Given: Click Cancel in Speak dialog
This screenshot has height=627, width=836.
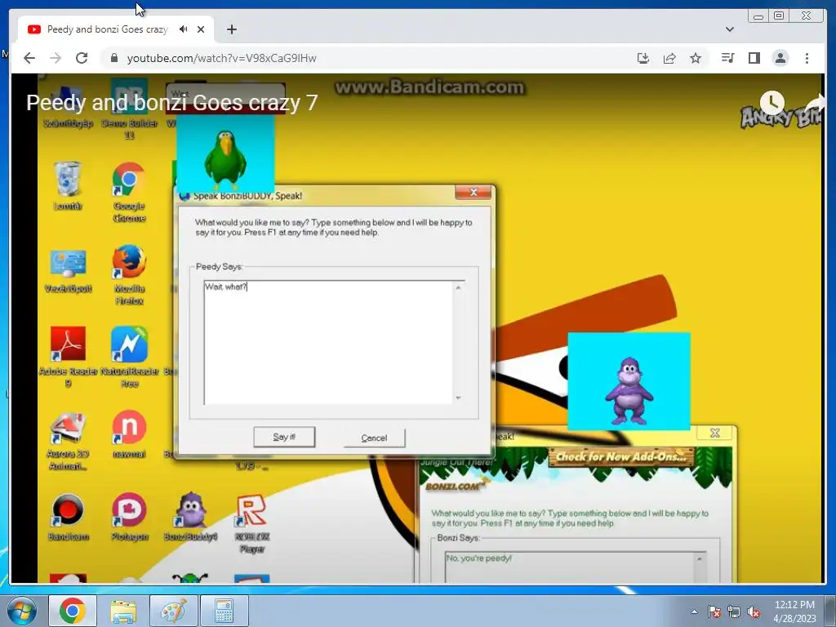Looking at the screenshot, I should (374, 438).
